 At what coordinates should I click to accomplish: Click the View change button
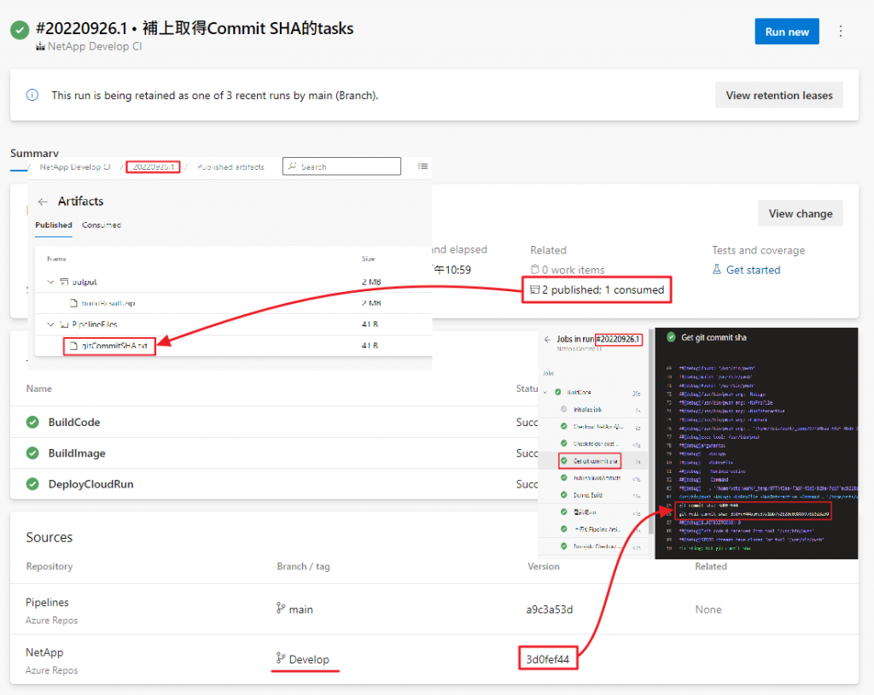tap(800, 213)
